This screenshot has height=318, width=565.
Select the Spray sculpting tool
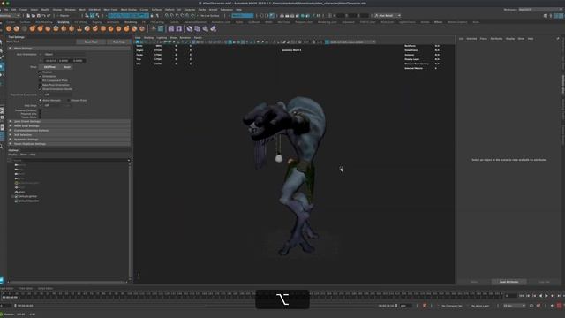(x=64, y=28)
